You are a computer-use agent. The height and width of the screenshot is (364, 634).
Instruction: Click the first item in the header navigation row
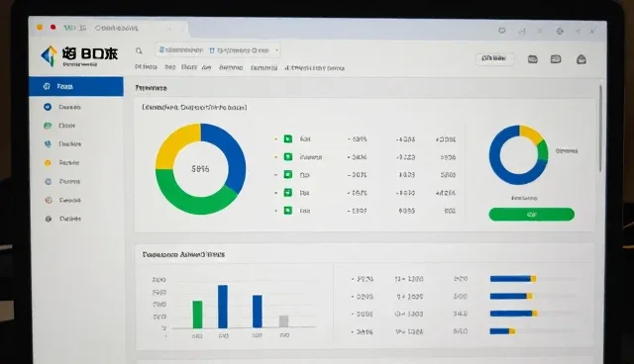[x=146, y=67]
